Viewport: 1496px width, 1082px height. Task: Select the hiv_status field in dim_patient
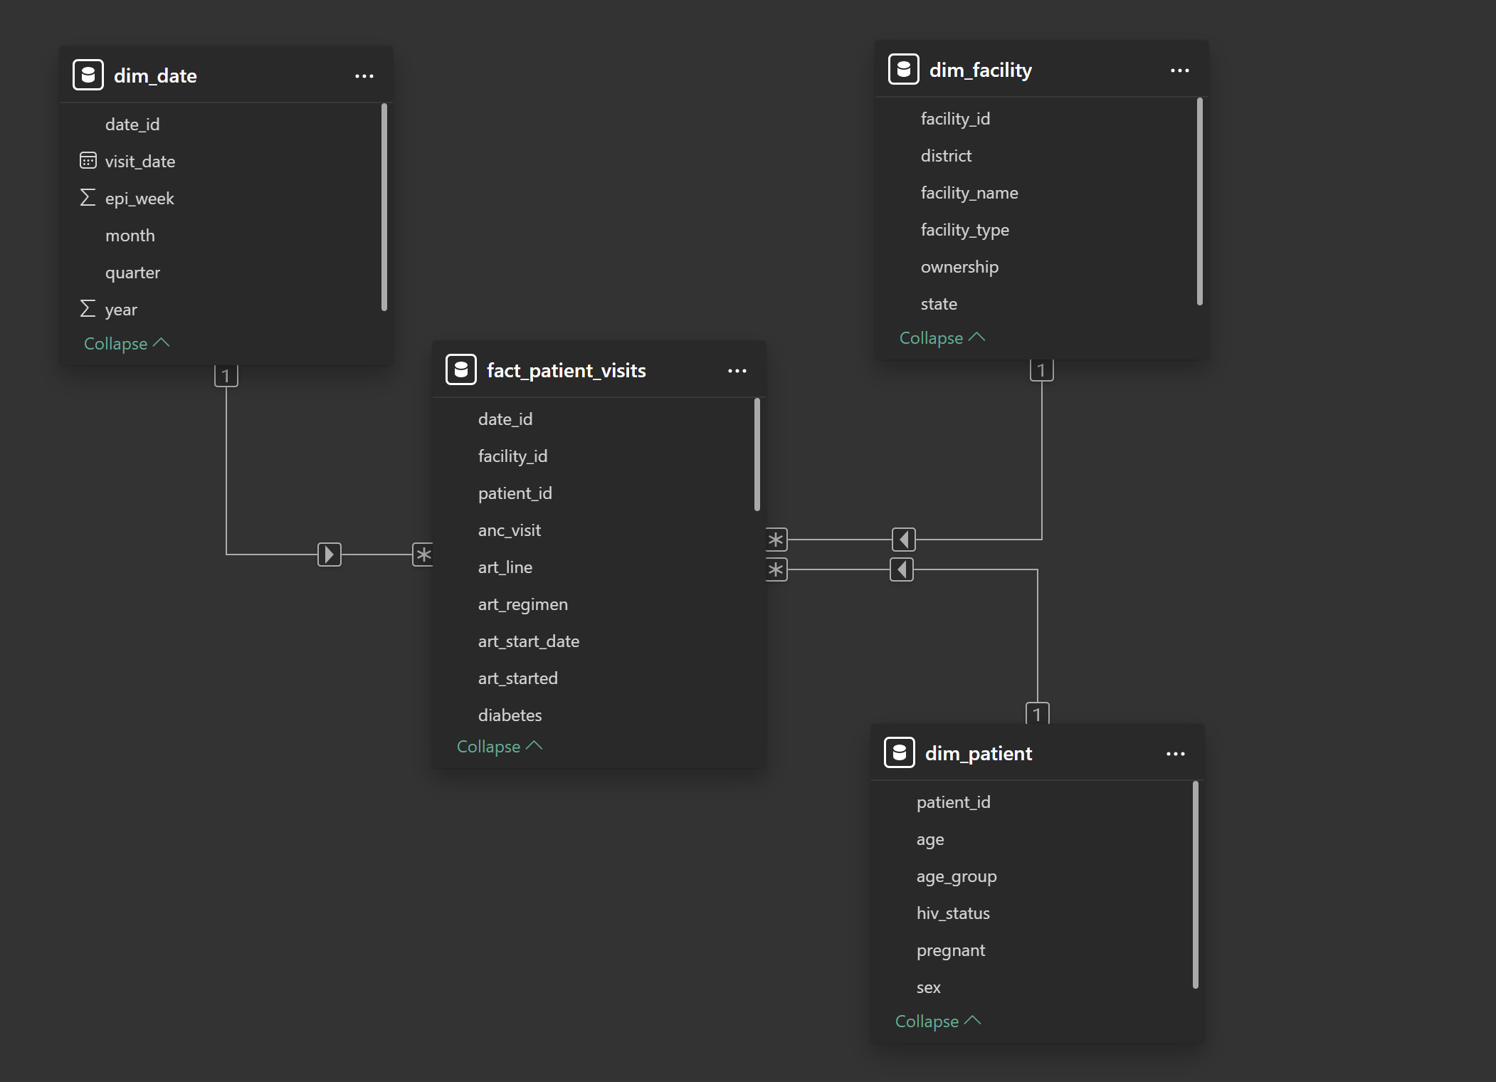[x=953, y=913]
